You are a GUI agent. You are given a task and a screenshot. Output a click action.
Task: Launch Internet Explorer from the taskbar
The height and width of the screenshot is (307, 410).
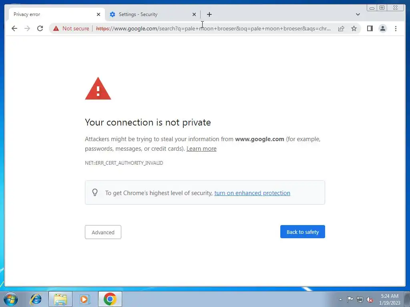[x=36, y=299]
